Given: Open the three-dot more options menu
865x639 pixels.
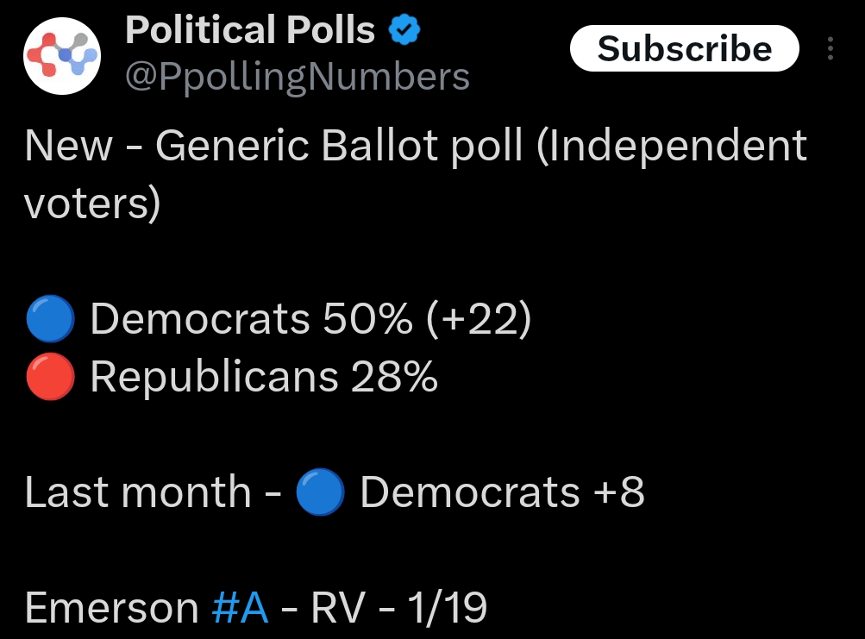Looking at the screenshot, I should 831,49.
